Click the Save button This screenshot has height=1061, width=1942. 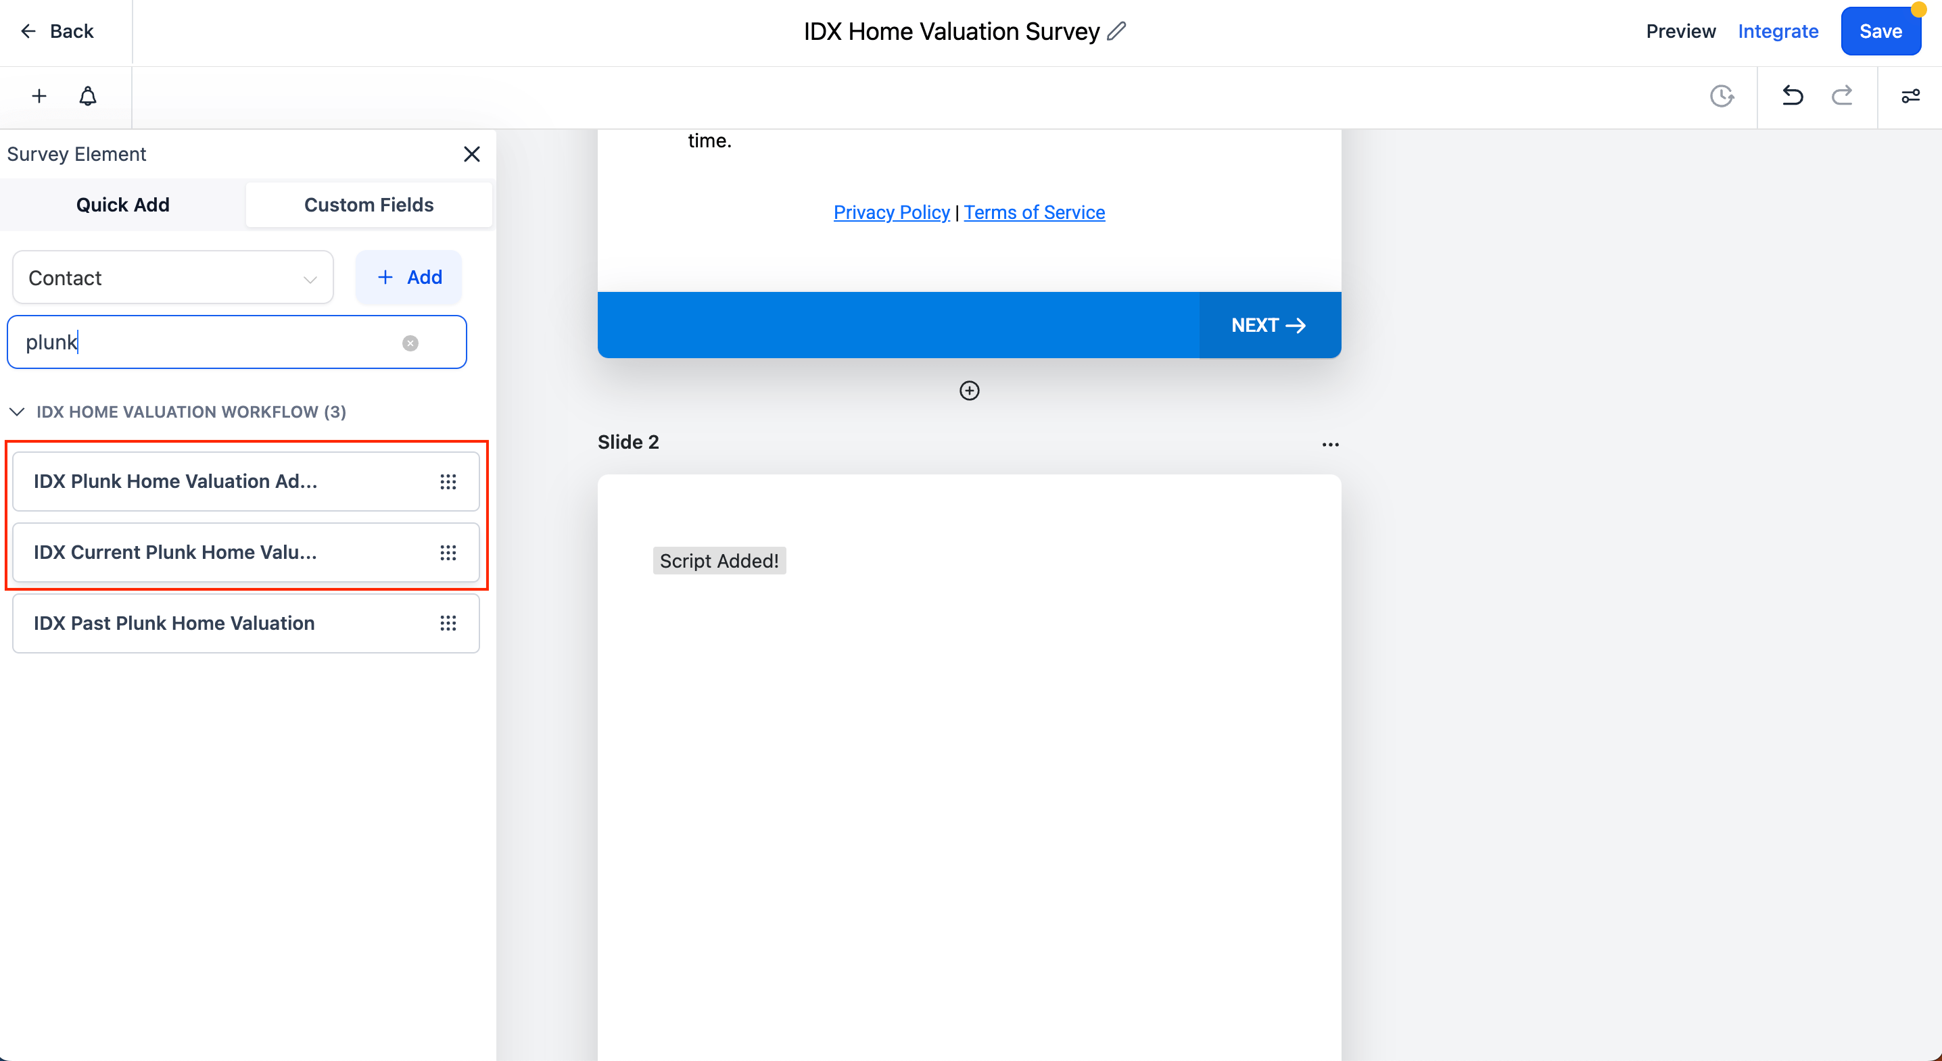click(1879, 32)
